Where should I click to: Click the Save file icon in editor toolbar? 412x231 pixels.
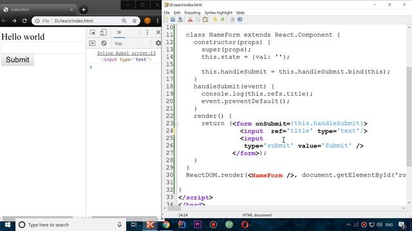(x=173, y=20)
